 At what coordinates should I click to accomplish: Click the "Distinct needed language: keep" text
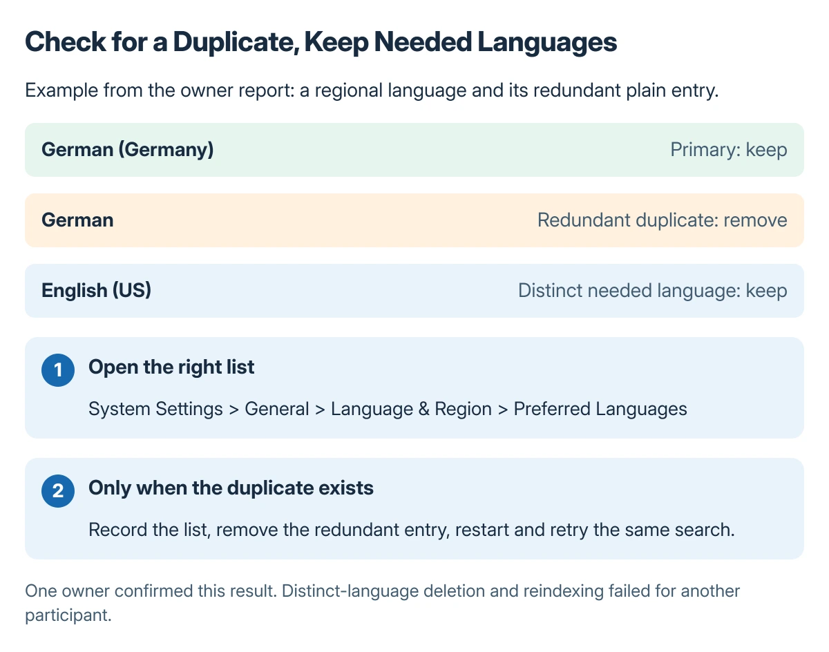(x=653, y=291)
